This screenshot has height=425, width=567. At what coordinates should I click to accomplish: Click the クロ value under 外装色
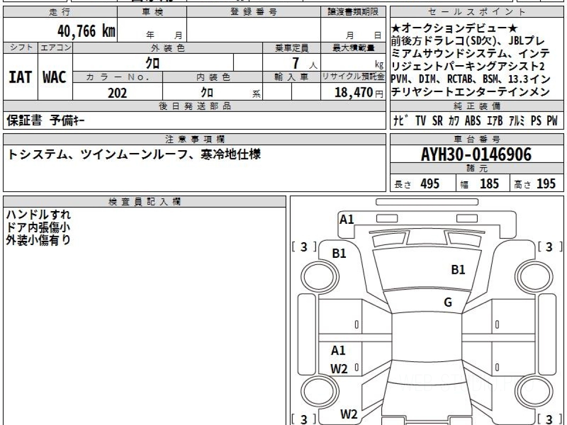point(152,62)
